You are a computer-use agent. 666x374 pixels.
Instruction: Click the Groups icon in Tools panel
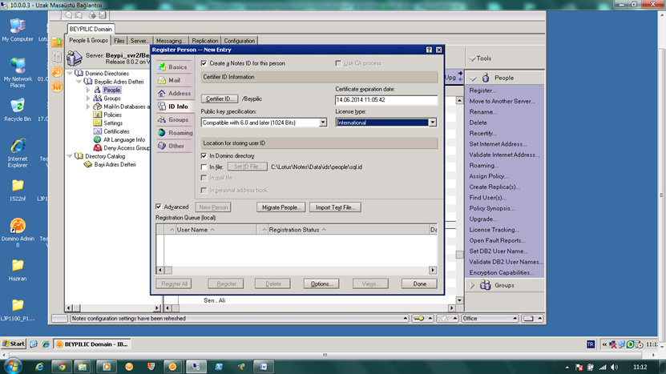click(x=486, y=285)
